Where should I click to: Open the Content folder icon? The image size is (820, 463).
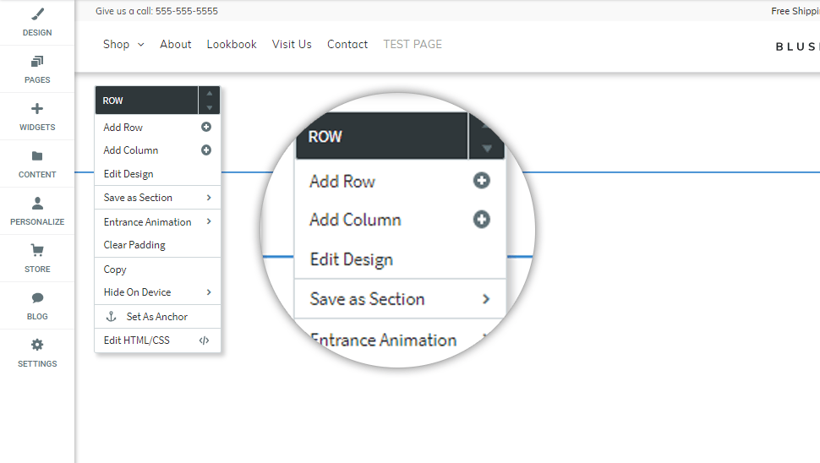(x=37, y=156)
